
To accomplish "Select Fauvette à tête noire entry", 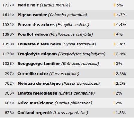I will tap(39, 44).
